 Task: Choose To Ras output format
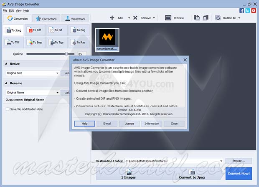point(79,43)
